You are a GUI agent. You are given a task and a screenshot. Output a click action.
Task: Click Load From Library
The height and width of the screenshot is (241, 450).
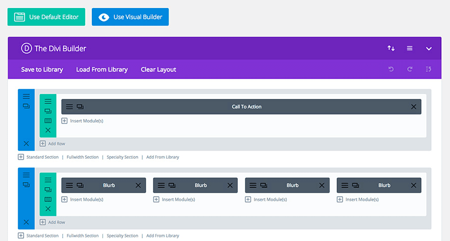pos(102,69)
